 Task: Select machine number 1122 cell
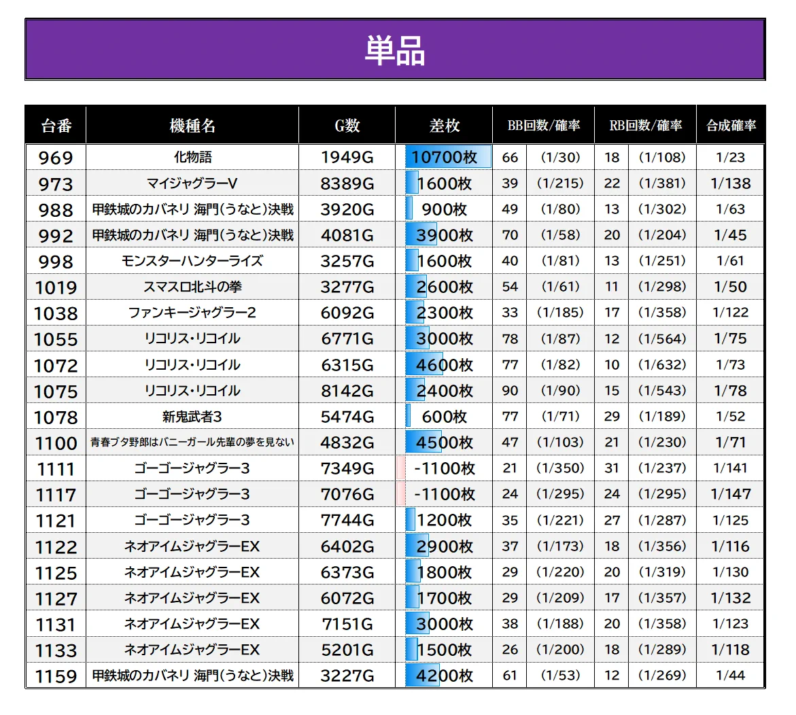56,547
